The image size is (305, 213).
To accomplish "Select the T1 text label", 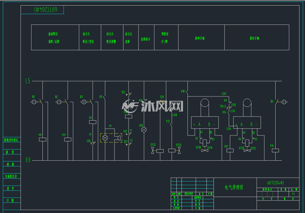I will (131, 131).
